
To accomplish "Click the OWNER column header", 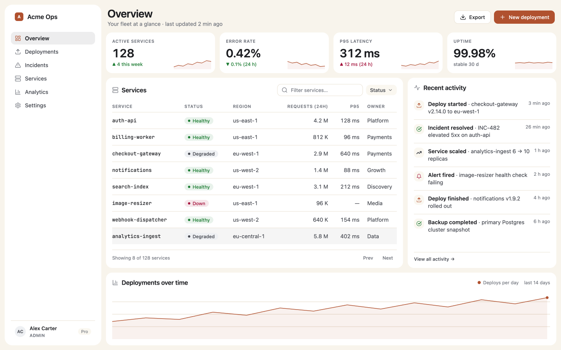I will 376,107.
